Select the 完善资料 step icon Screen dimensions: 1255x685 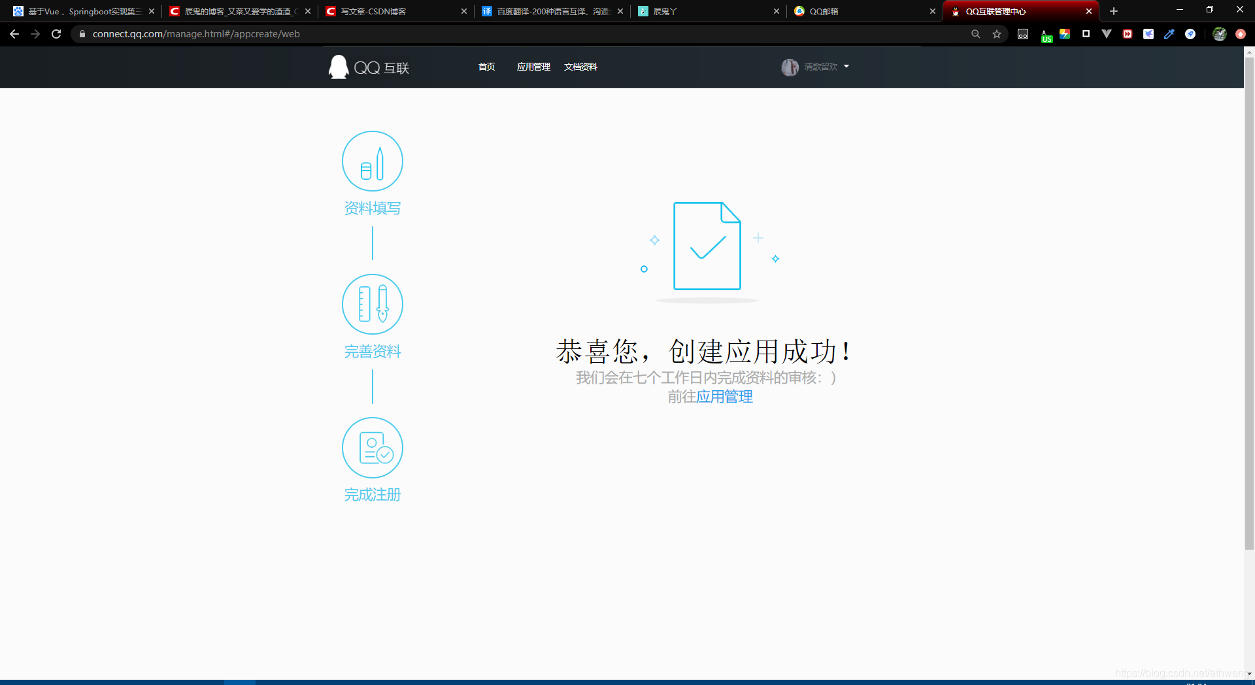coord(372,304)
